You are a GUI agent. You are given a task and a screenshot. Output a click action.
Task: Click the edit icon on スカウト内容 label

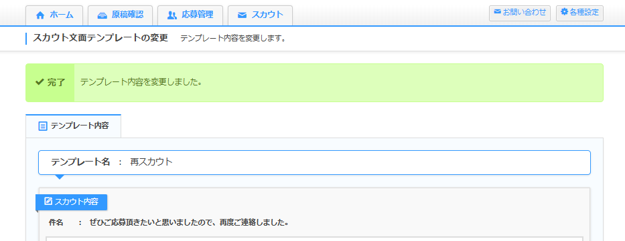(x=48, y=201)
